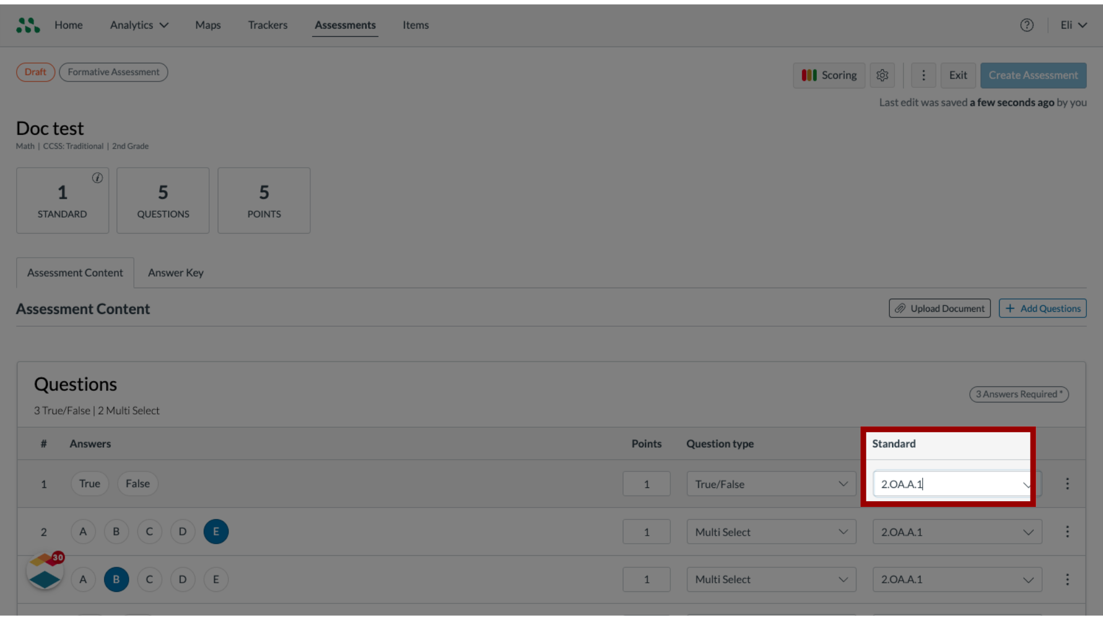Open Maps in navigation
The height and width of the screenshot is (620, 1103).
(x=208, y=25)
